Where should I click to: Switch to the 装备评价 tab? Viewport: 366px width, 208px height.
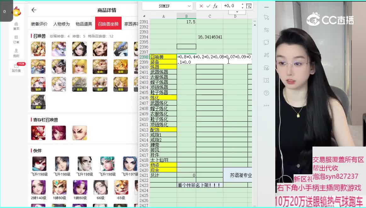[39, 24]
